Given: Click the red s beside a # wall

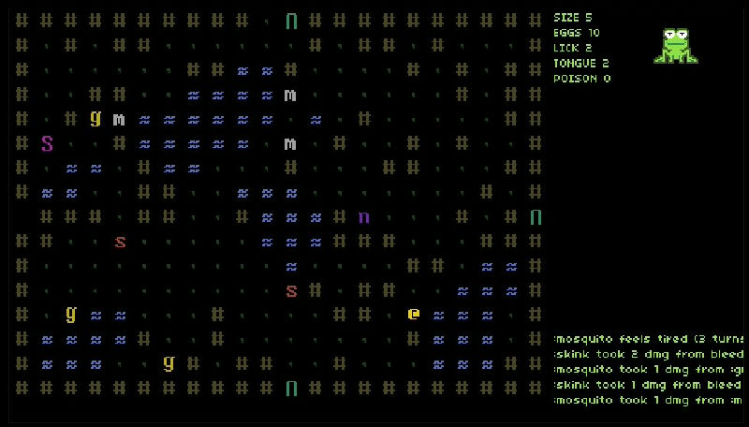Looking at the screenshot, I should (x=291, y=290).
